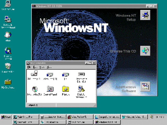Screen dimensions: 167x125
Task: Click the Browse This CD icon button
Action: coord(145,51)
